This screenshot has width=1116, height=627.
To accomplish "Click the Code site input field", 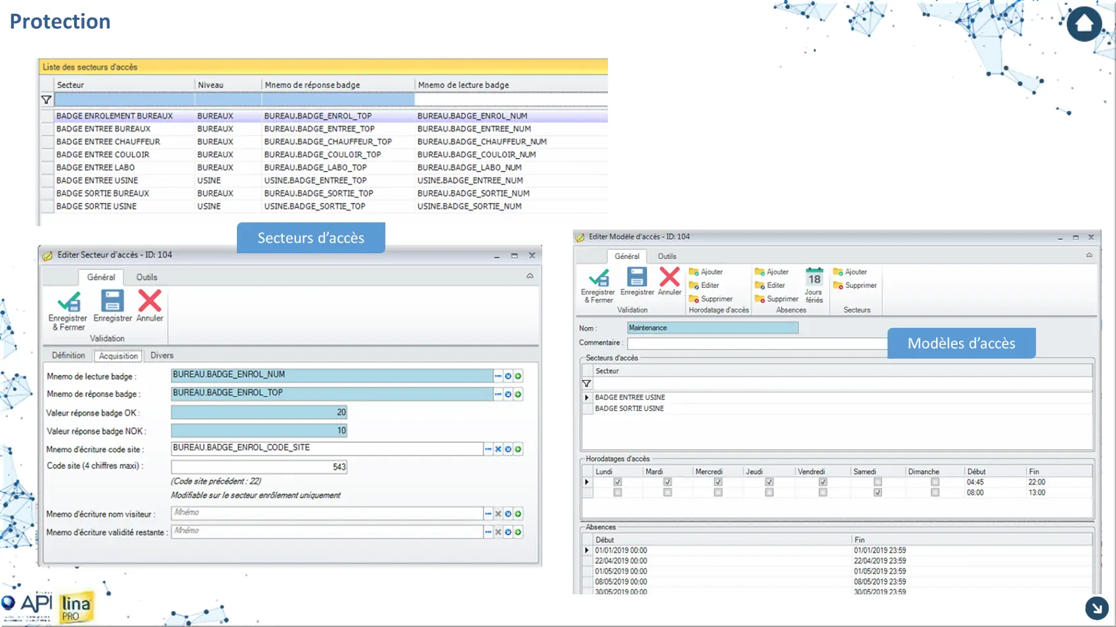I will [259, 467].
